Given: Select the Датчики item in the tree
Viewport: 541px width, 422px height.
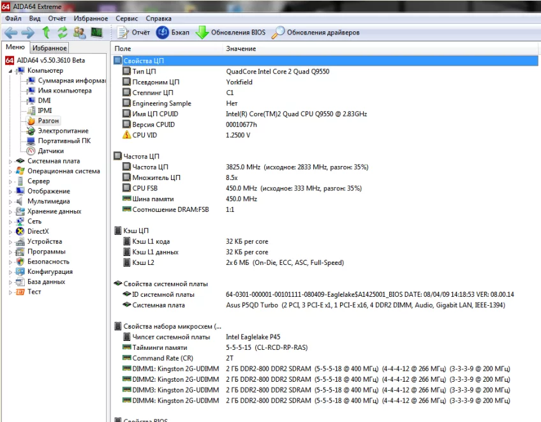Looking at the screenshot, I should click(x=50, y=151).
